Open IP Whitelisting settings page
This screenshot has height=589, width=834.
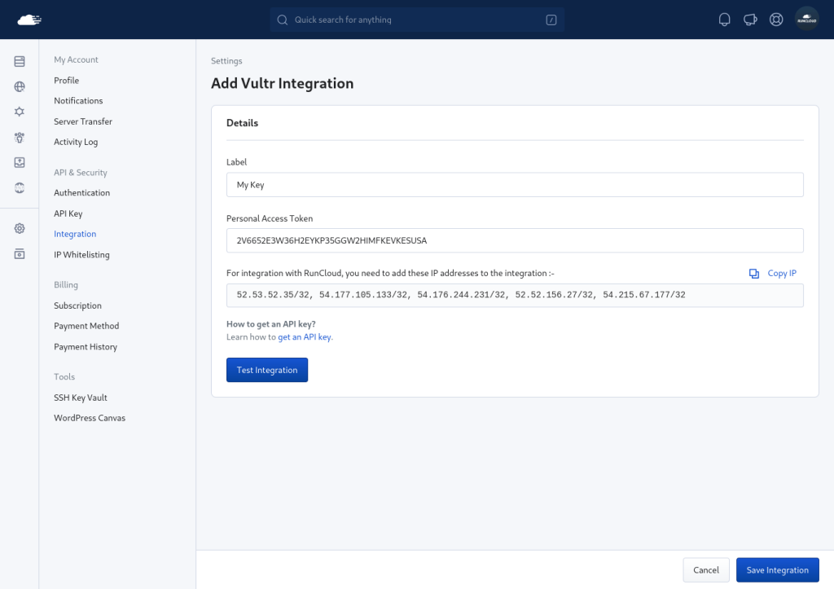[x=81, y=254]
